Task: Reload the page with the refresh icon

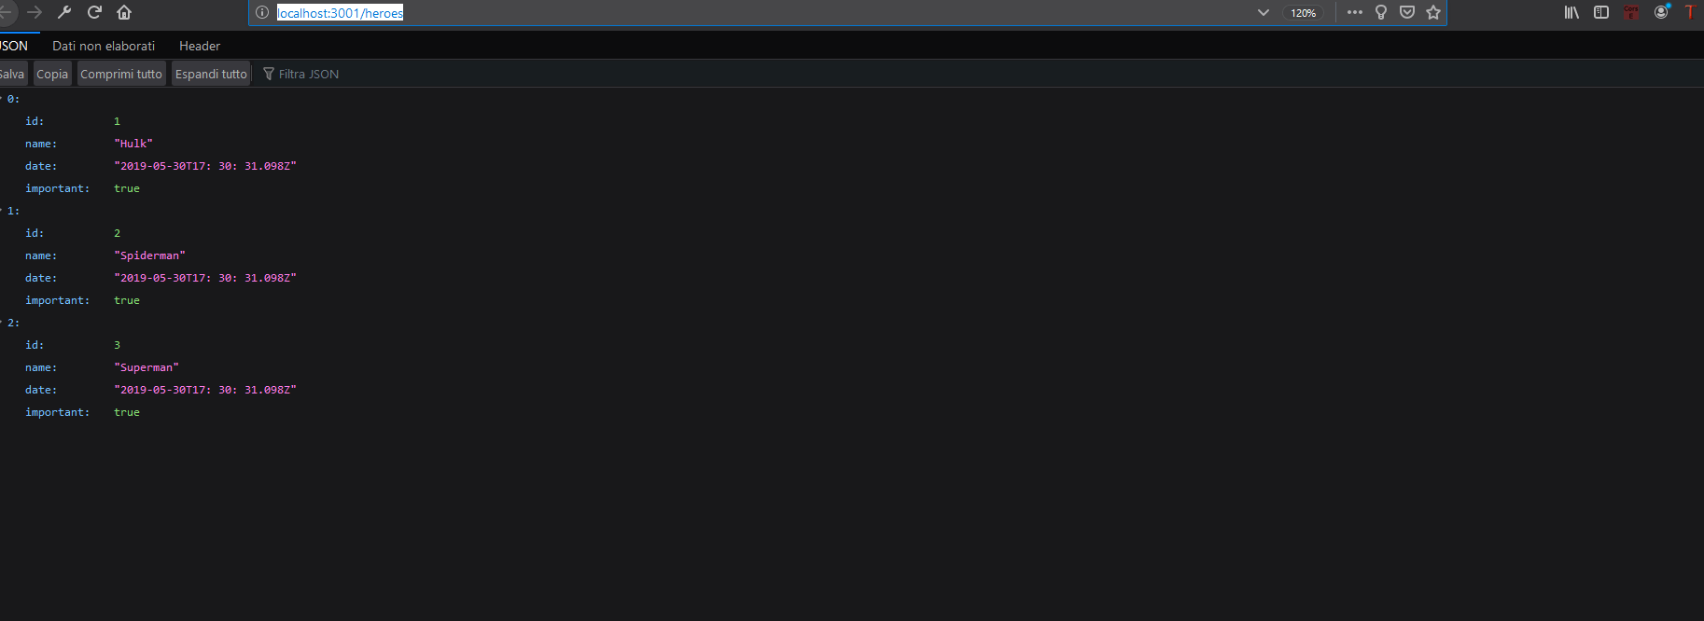Action: [x=94, y=12]
